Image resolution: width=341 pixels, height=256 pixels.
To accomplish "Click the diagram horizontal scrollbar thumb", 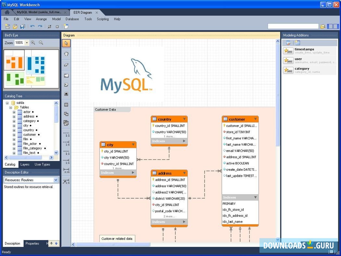I will tap(113, 245).
